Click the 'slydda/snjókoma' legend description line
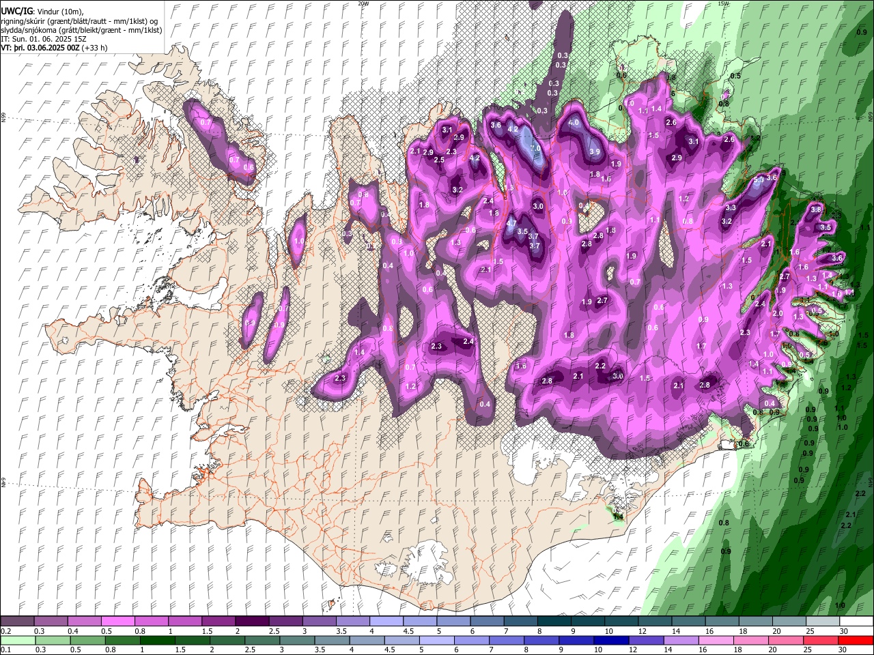 [x=81, y=30]
